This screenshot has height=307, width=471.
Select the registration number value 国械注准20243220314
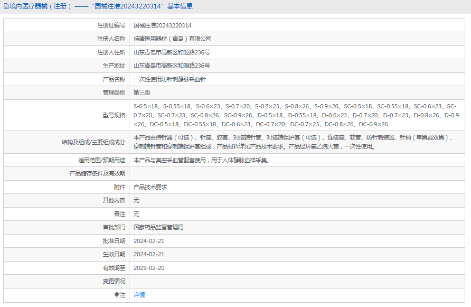(x=163, y=25)
